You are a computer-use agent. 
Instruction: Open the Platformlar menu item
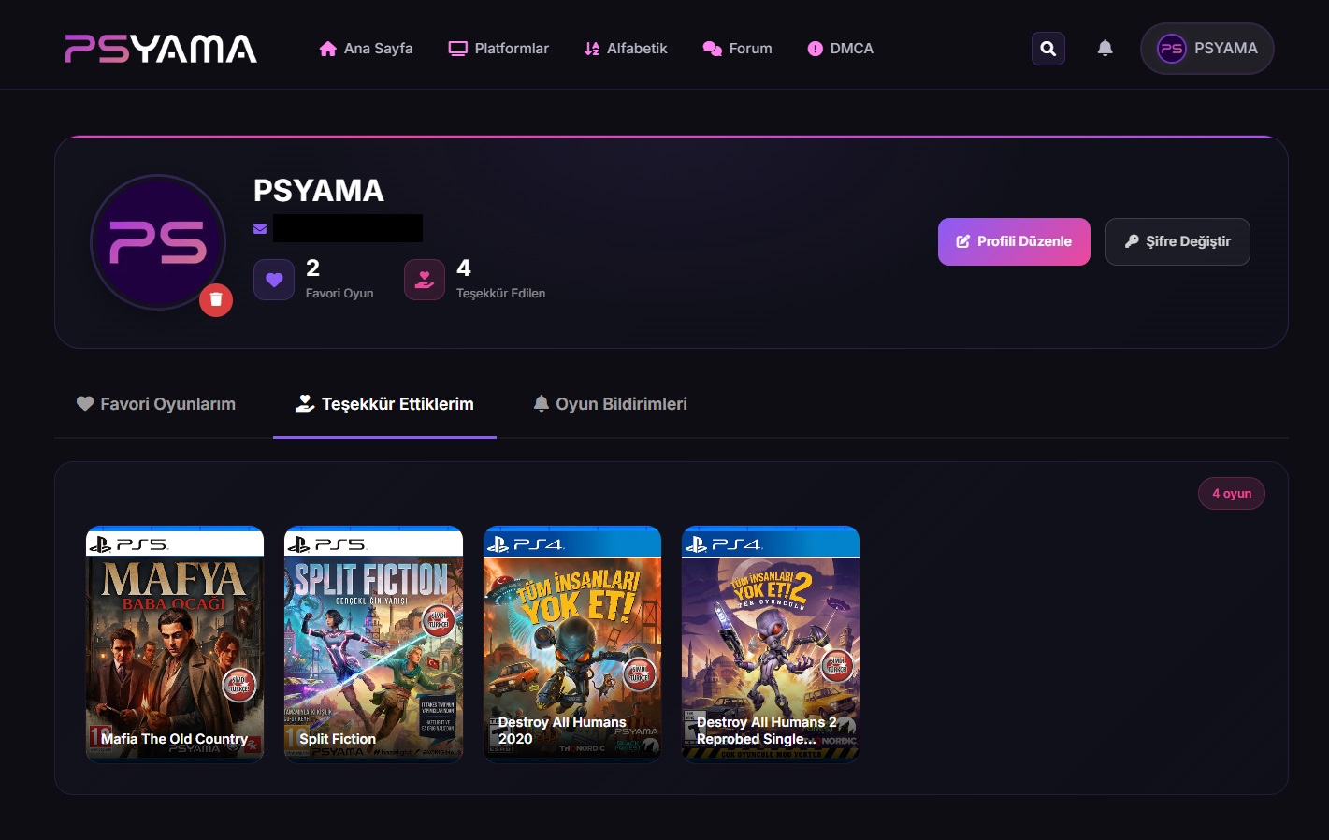[498, 49]
